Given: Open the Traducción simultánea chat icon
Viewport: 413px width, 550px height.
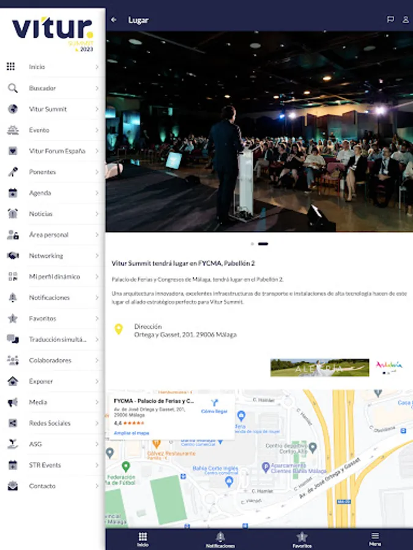Looking at the screenshot, I should point(13,339).
